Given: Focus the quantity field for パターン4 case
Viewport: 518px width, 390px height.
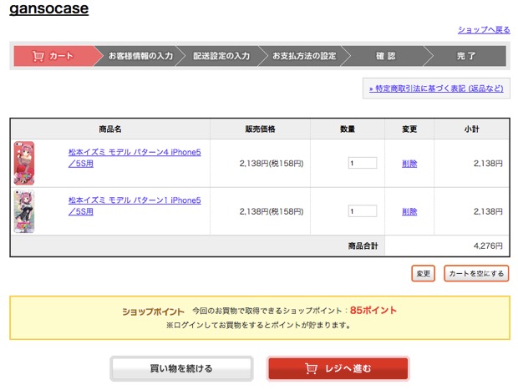Looking at the screenshot, I should (x=362, y=164).
